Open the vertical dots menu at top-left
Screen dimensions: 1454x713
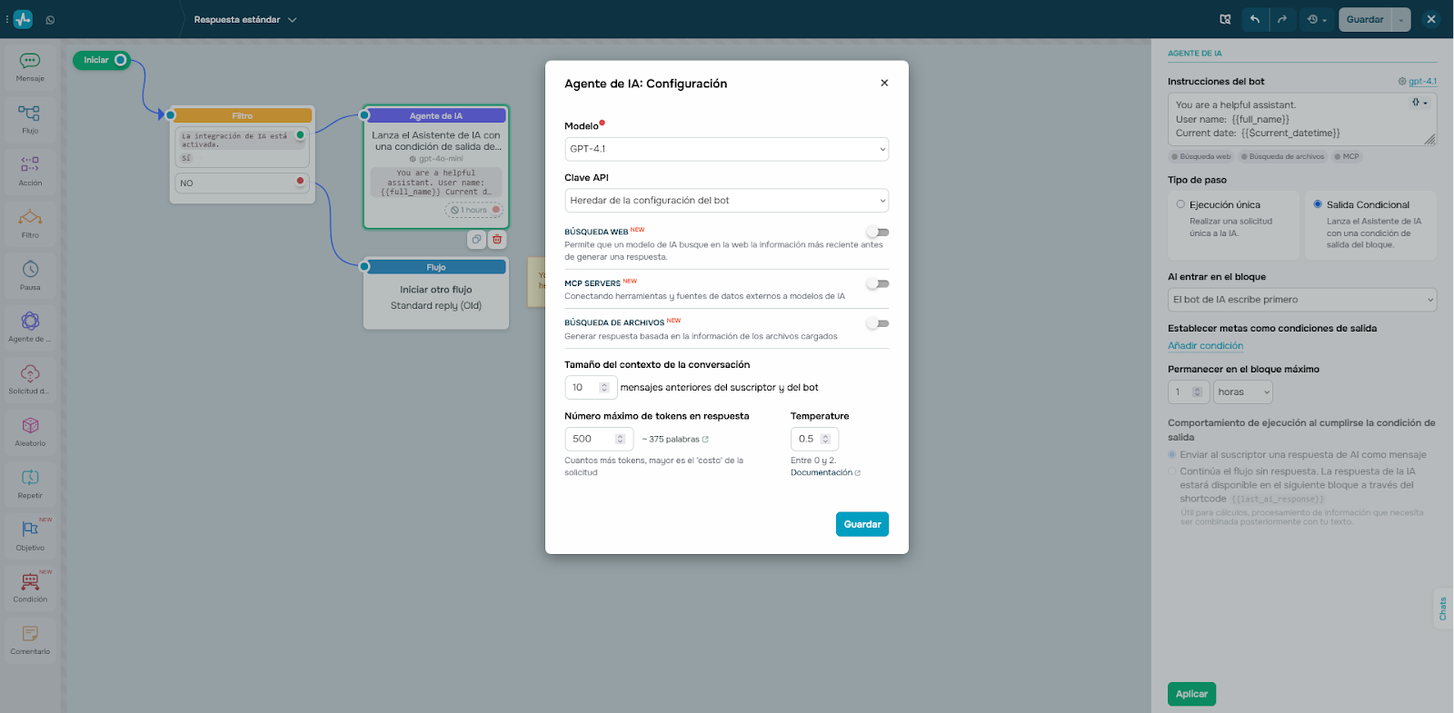(6, 19)
